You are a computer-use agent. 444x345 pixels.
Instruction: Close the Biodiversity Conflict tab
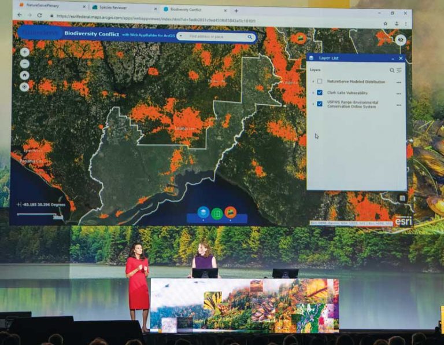click(x=225, y=11)
